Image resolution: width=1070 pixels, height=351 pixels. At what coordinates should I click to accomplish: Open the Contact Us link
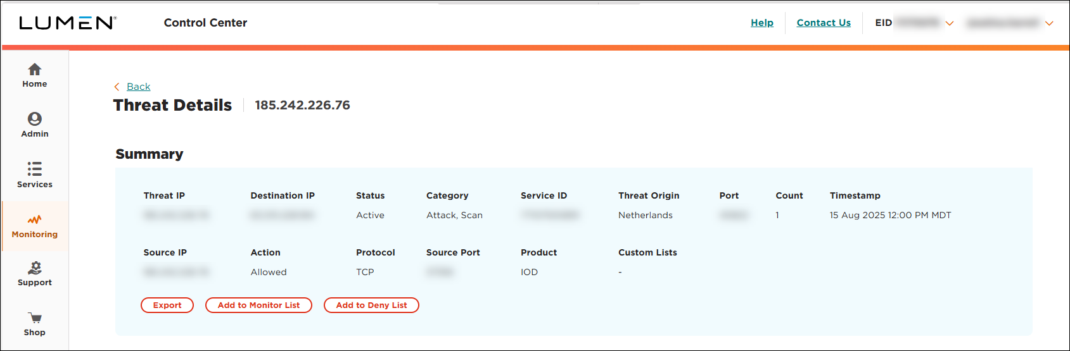(x=824, y=23)
